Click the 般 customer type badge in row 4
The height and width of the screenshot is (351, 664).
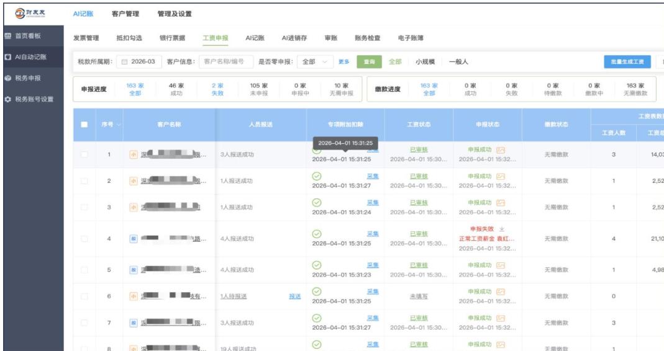coord(134,239)
